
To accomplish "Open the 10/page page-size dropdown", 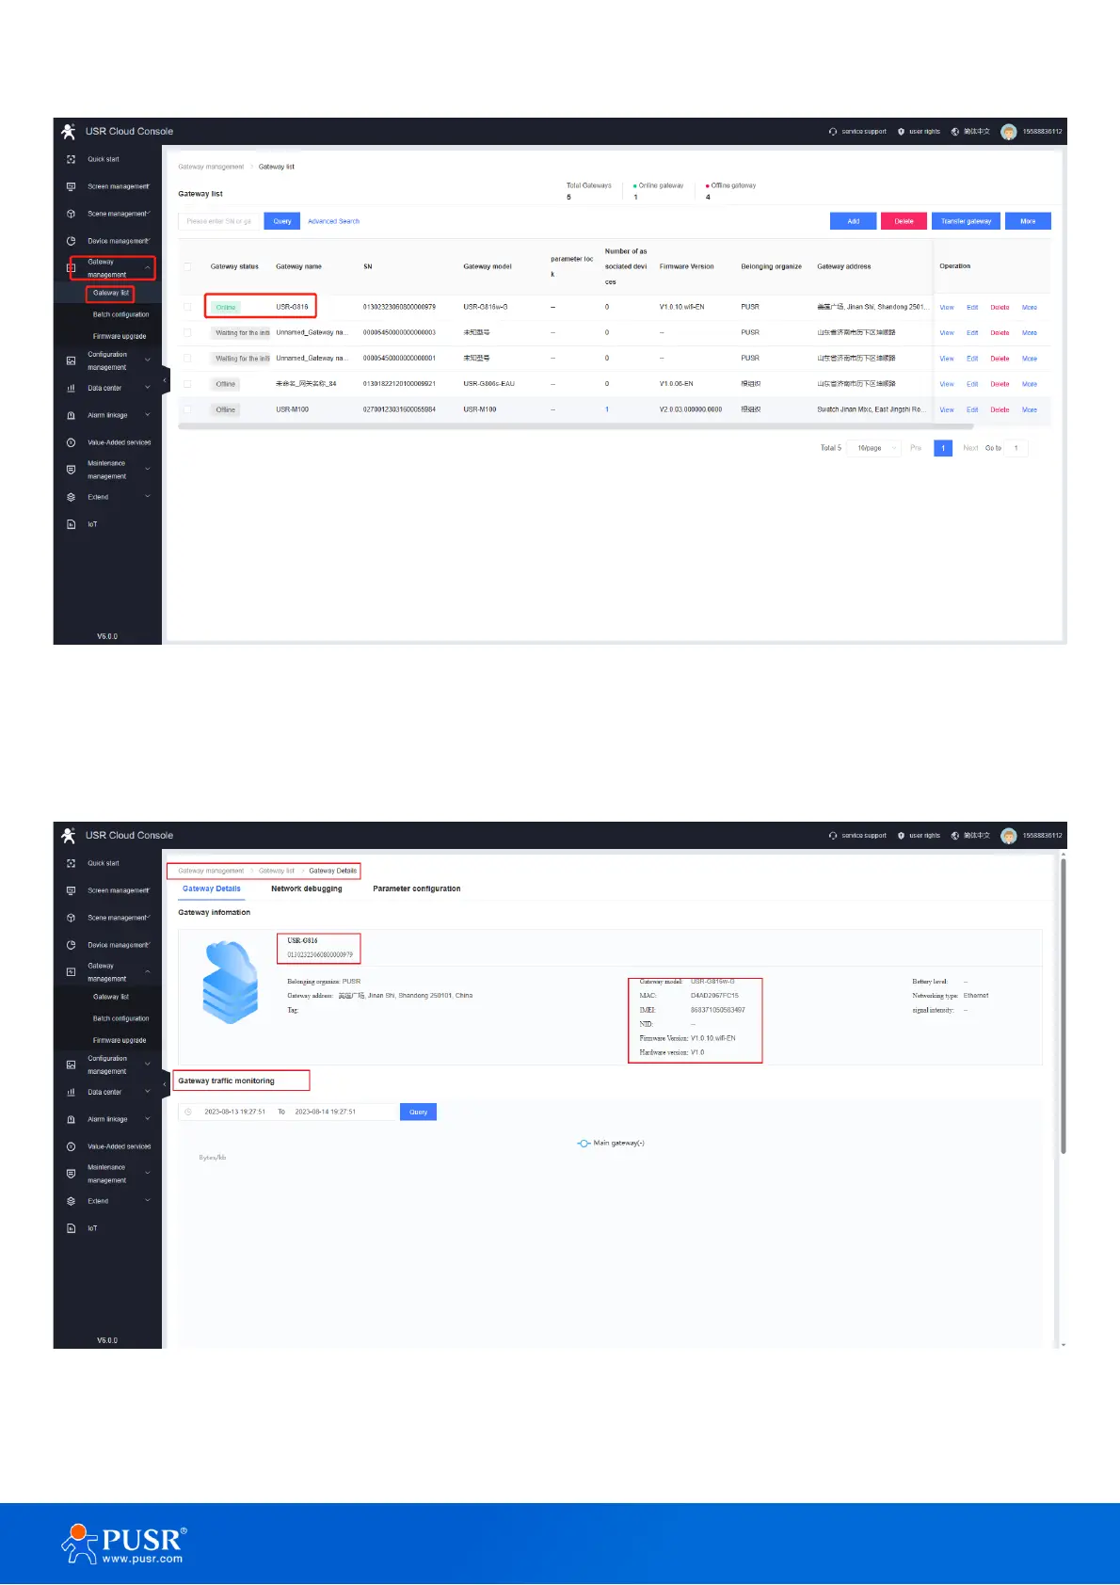I will pyautogui.click(x=875, y=448).
